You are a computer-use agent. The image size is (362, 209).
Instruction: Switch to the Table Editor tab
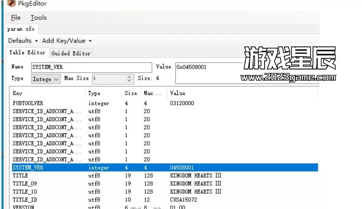click(x=27, y=53)
